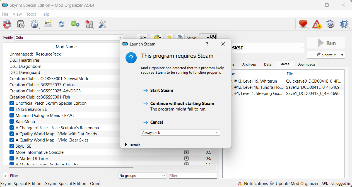Click the mod list Filter input field
The height and width of the screenshot is (187, 352).
pos(192,176)
